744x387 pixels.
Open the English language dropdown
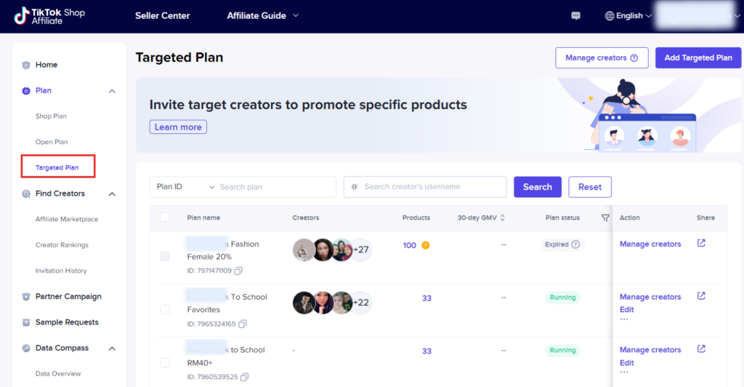point(628,16)
